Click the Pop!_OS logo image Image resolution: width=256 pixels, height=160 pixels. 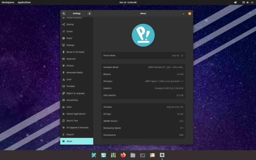[143, 35]
